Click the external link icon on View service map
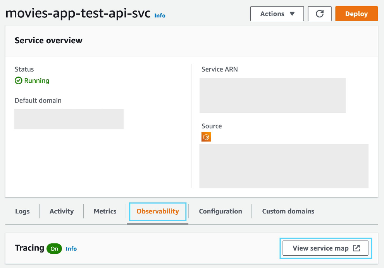 coord(356,248)
